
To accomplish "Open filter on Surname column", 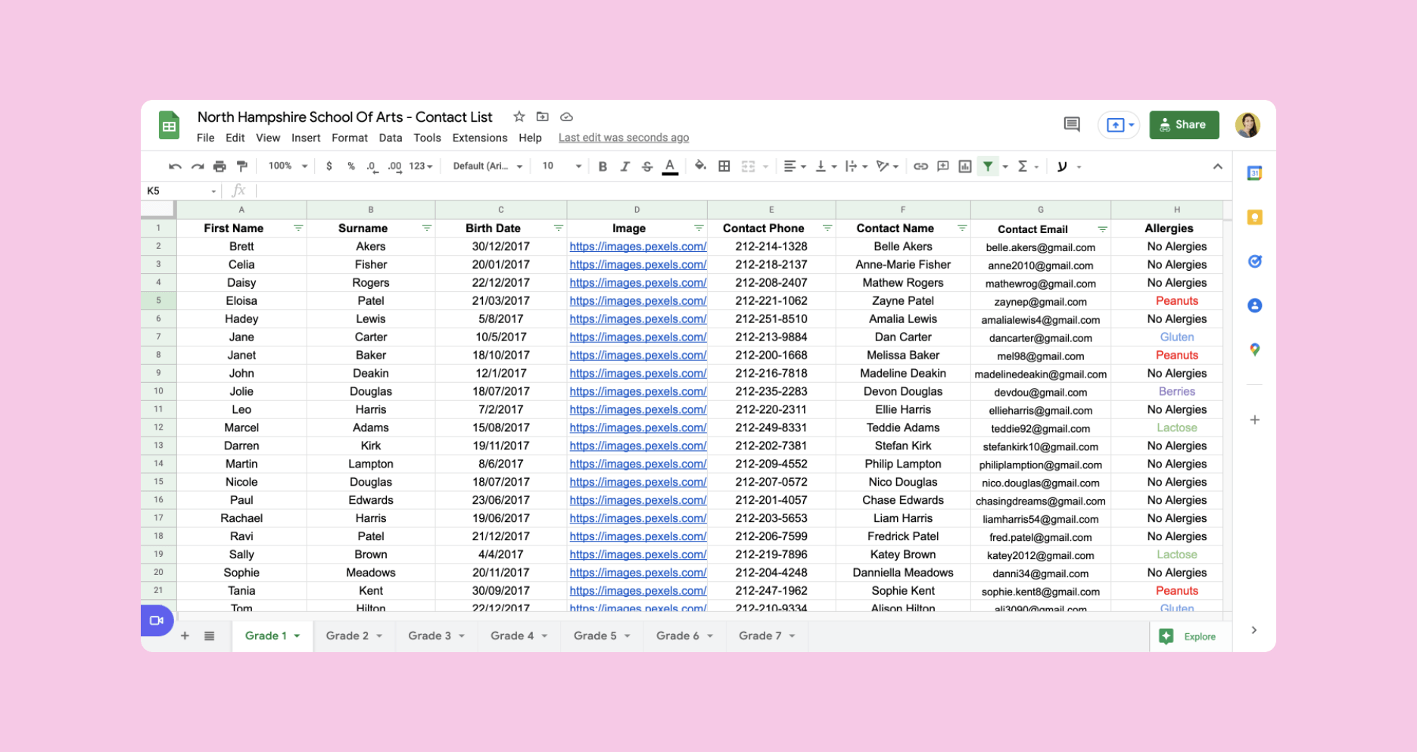I will coord(427,228).
